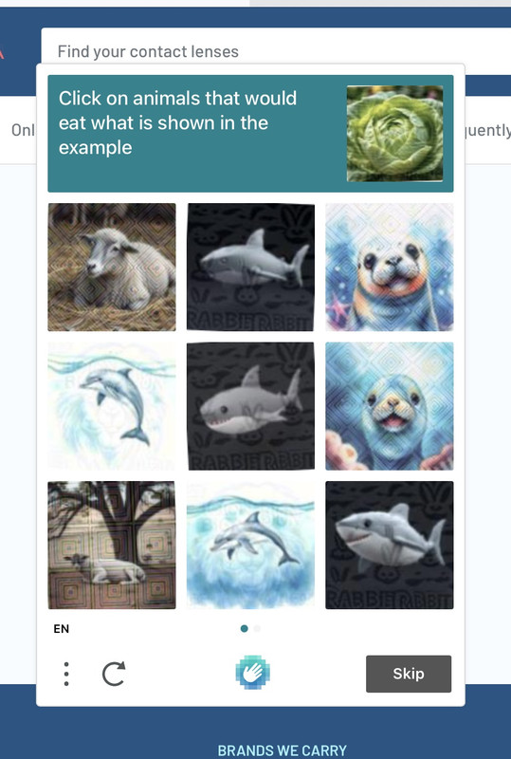Select the middle-row toothy shark tile

click(x=250, y=406)
